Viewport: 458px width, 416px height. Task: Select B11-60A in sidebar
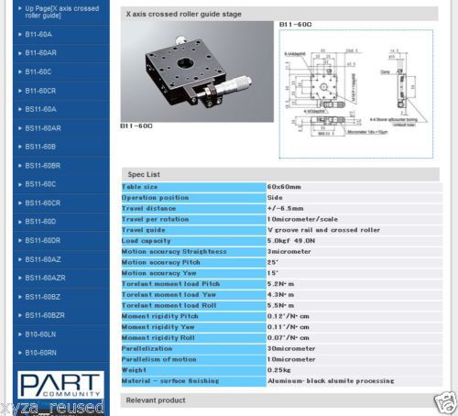point(38,34)
